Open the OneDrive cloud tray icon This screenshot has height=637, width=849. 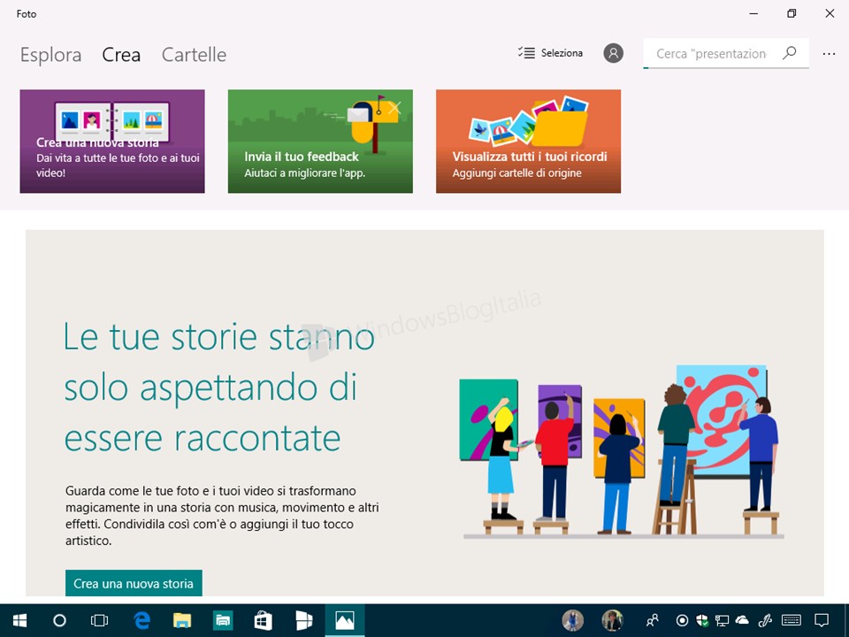point(742,619)
